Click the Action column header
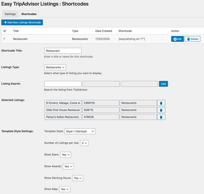 (175, 31)
